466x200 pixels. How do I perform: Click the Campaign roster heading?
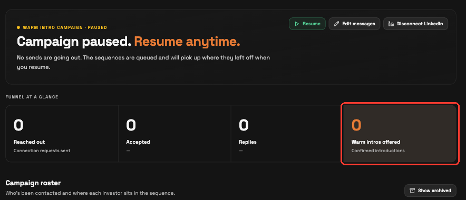pyautogui.click(x=33, y=183)
